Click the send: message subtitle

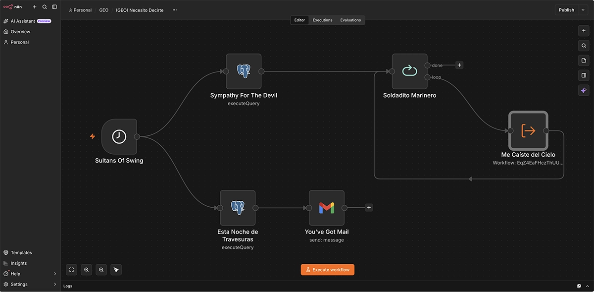coord(327,240)
